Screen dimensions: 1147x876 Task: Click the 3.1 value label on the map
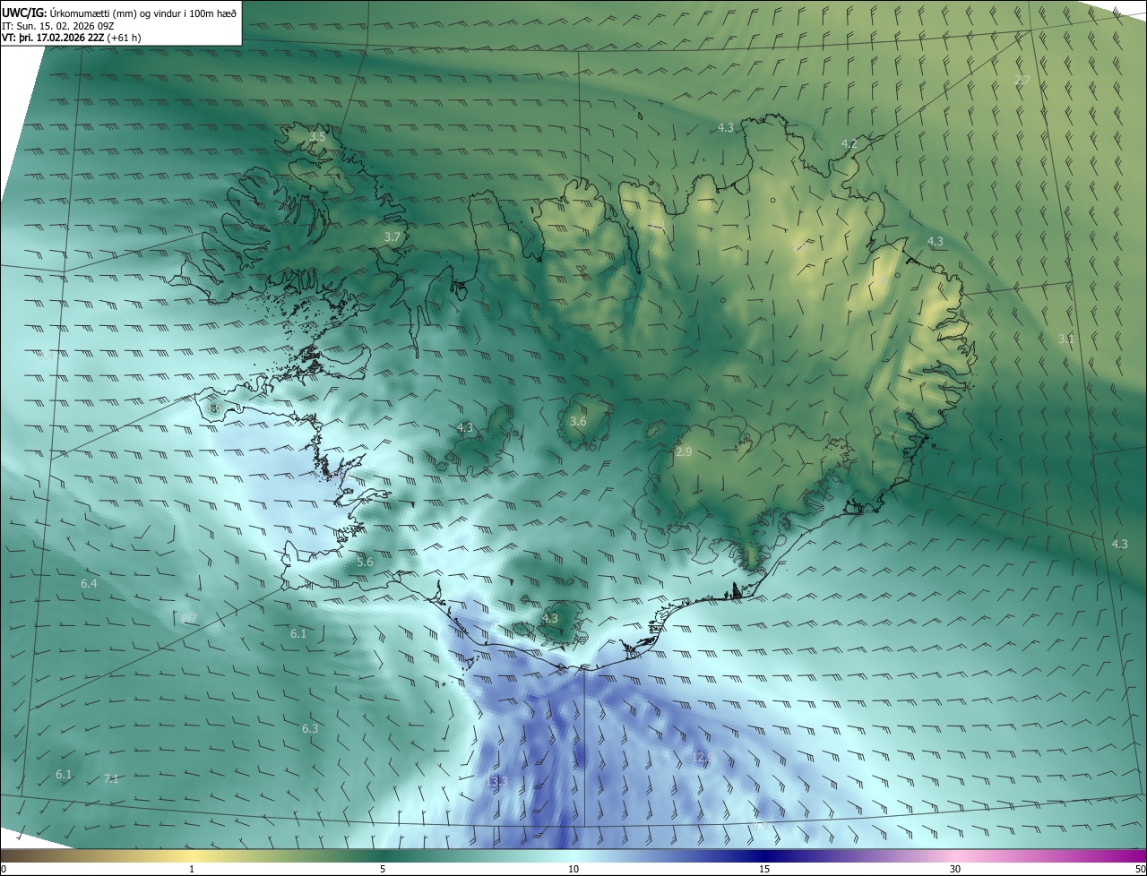tap(1065, 339)
